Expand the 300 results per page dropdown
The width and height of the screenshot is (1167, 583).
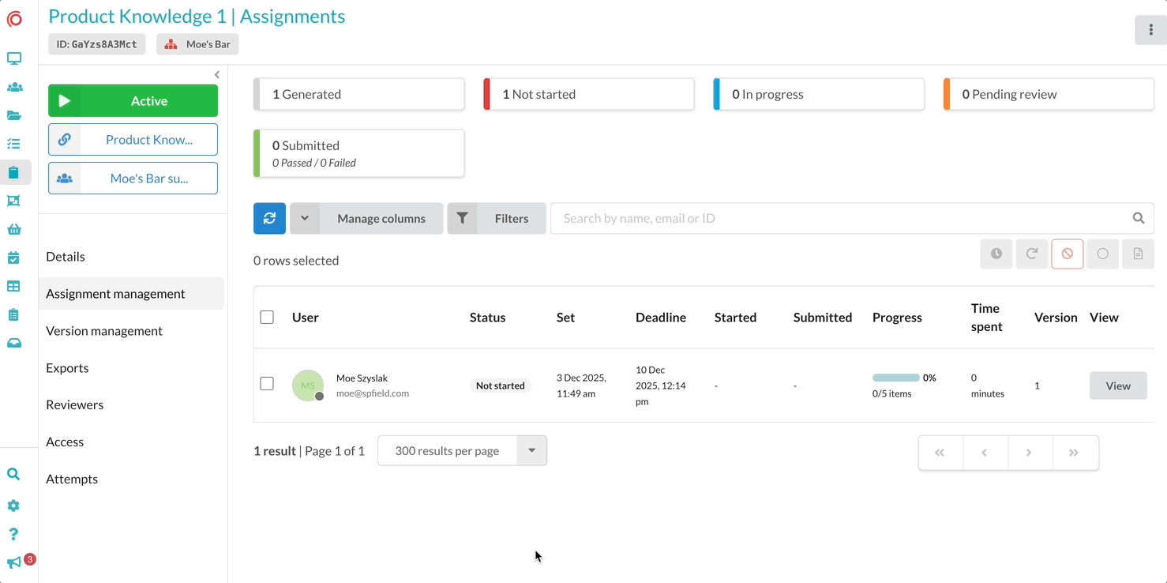click(531, 451)
